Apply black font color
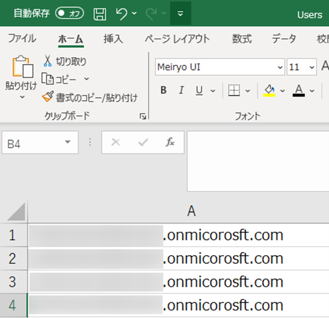 click(299, 91)
